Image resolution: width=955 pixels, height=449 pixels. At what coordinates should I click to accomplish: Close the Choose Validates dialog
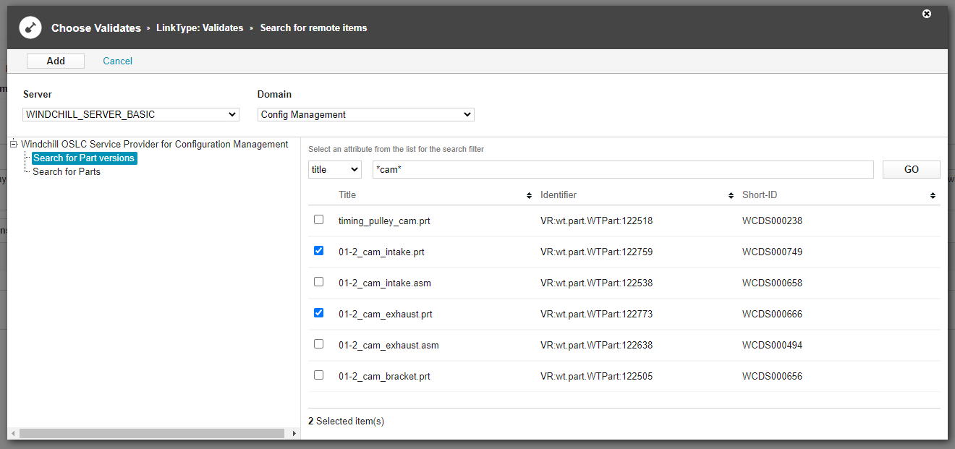927,14
